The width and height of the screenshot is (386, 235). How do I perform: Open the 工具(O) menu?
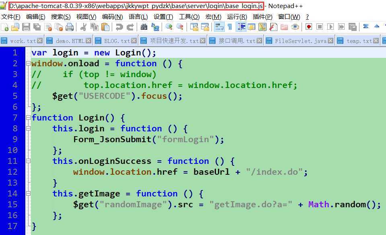click(189, 17)
